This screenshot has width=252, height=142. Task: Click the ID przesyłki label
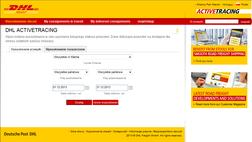196,22
